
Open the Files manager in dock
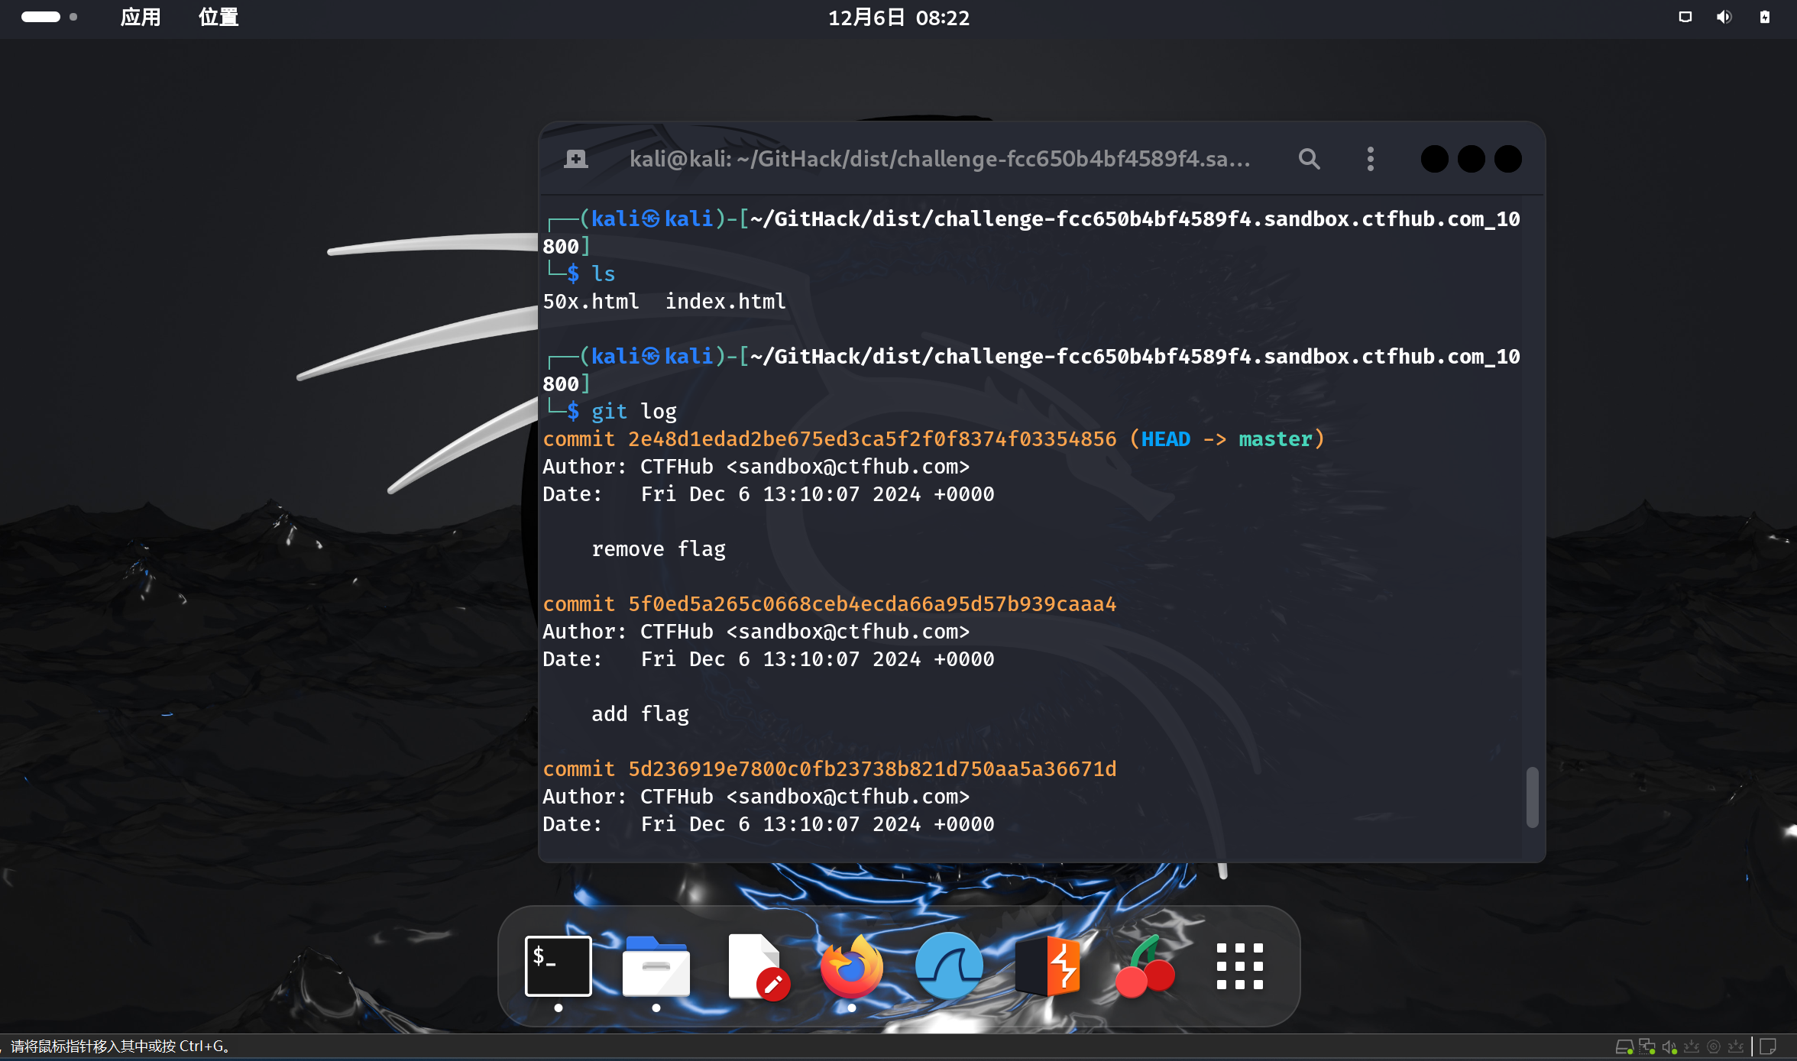click(x=656, y=966)
